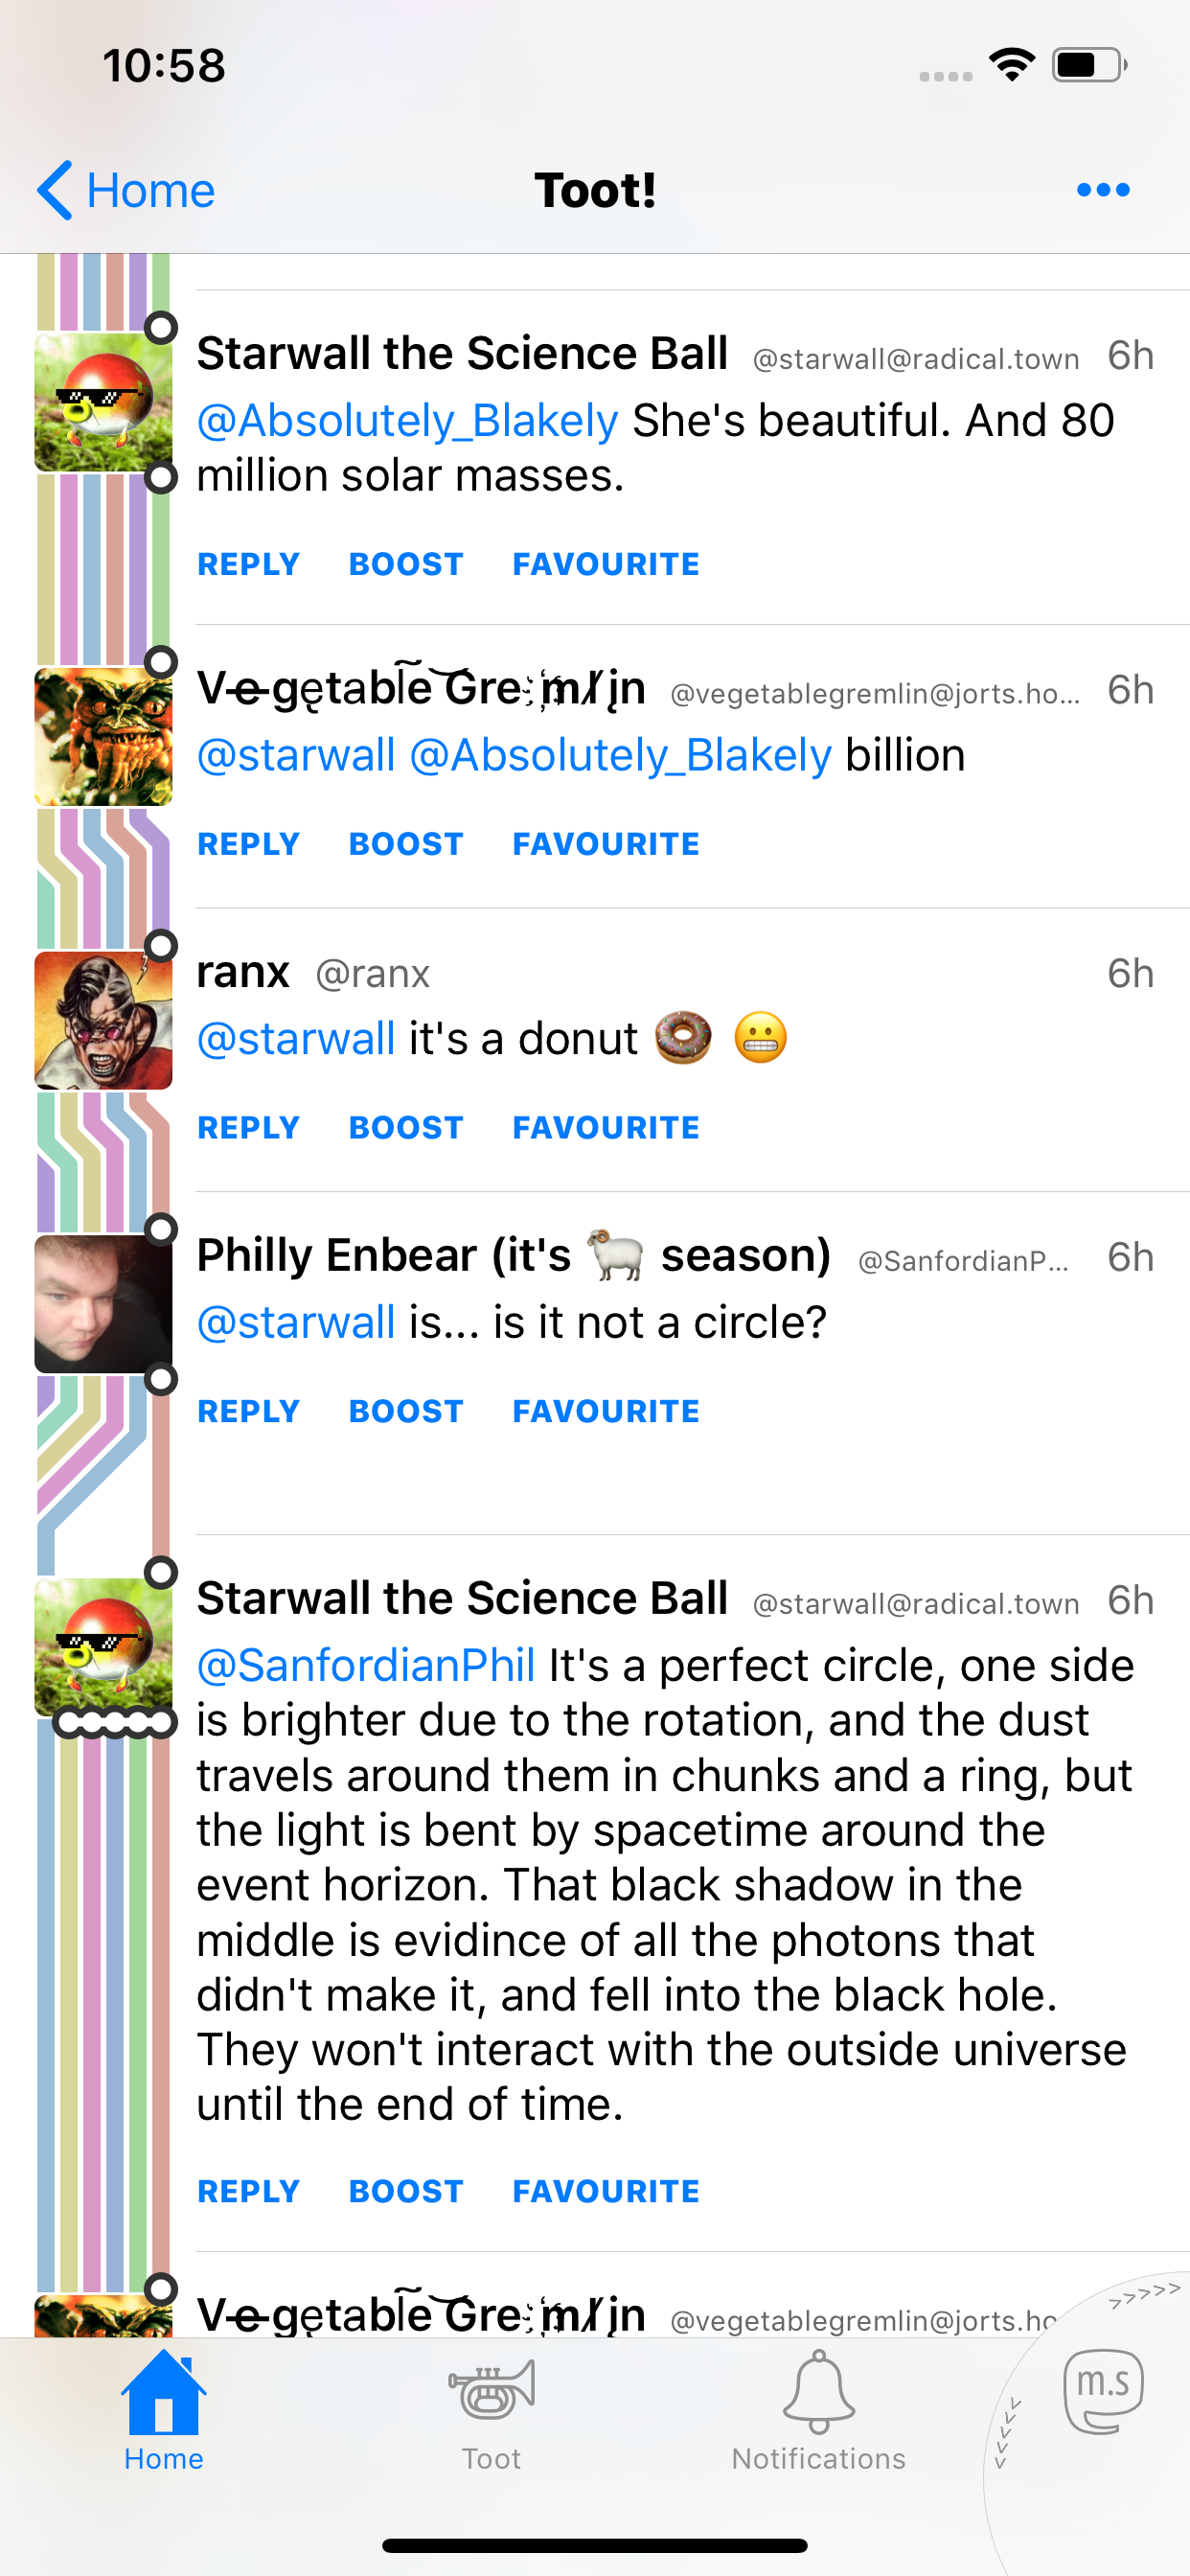Tap Philly Enbear's avatar photo
The height and width of the screenshot is (2576, 1190).
tap(103, 1303)
